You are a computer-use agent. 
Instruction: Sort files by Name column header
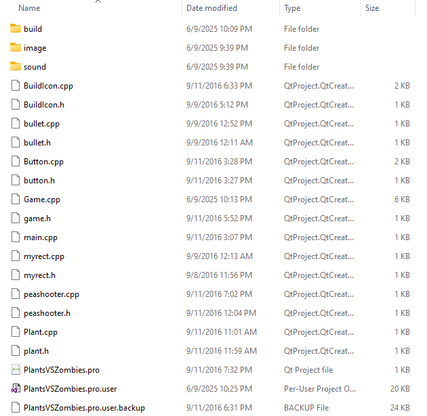tap(29, 8)
